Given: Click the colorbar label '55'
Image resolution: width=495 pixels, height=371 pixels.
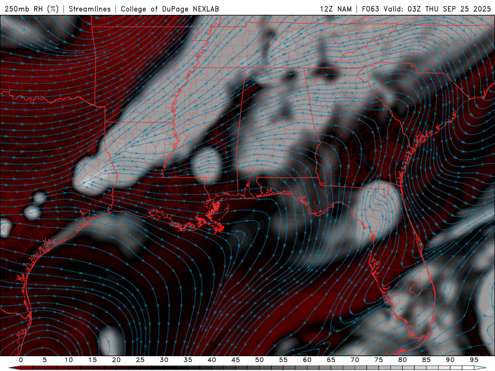Looking at the screenshot, I should tap(283, 360).
